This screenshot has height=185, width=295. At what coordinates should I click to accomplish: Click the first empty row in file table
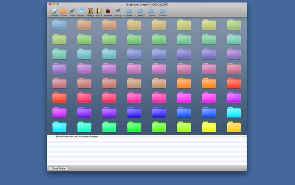pos(147,139)
